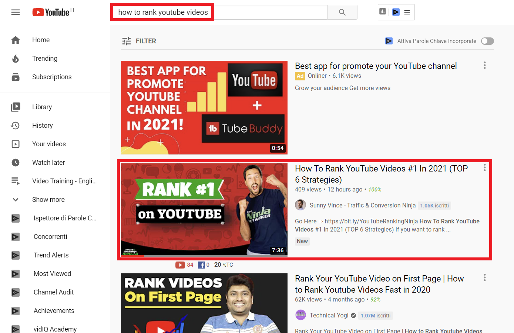Open options for Rank Your YouTube Video result
Screen dimensions: 514x333
click(x=485, y=278)
